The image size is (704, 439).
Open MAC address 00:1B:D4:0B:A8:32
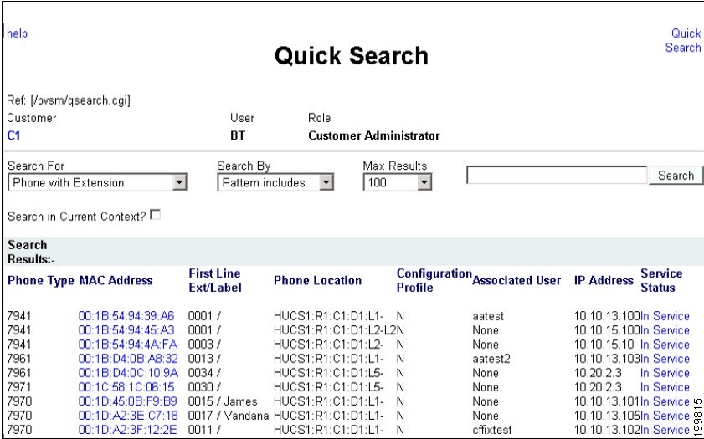click(128, 359)
